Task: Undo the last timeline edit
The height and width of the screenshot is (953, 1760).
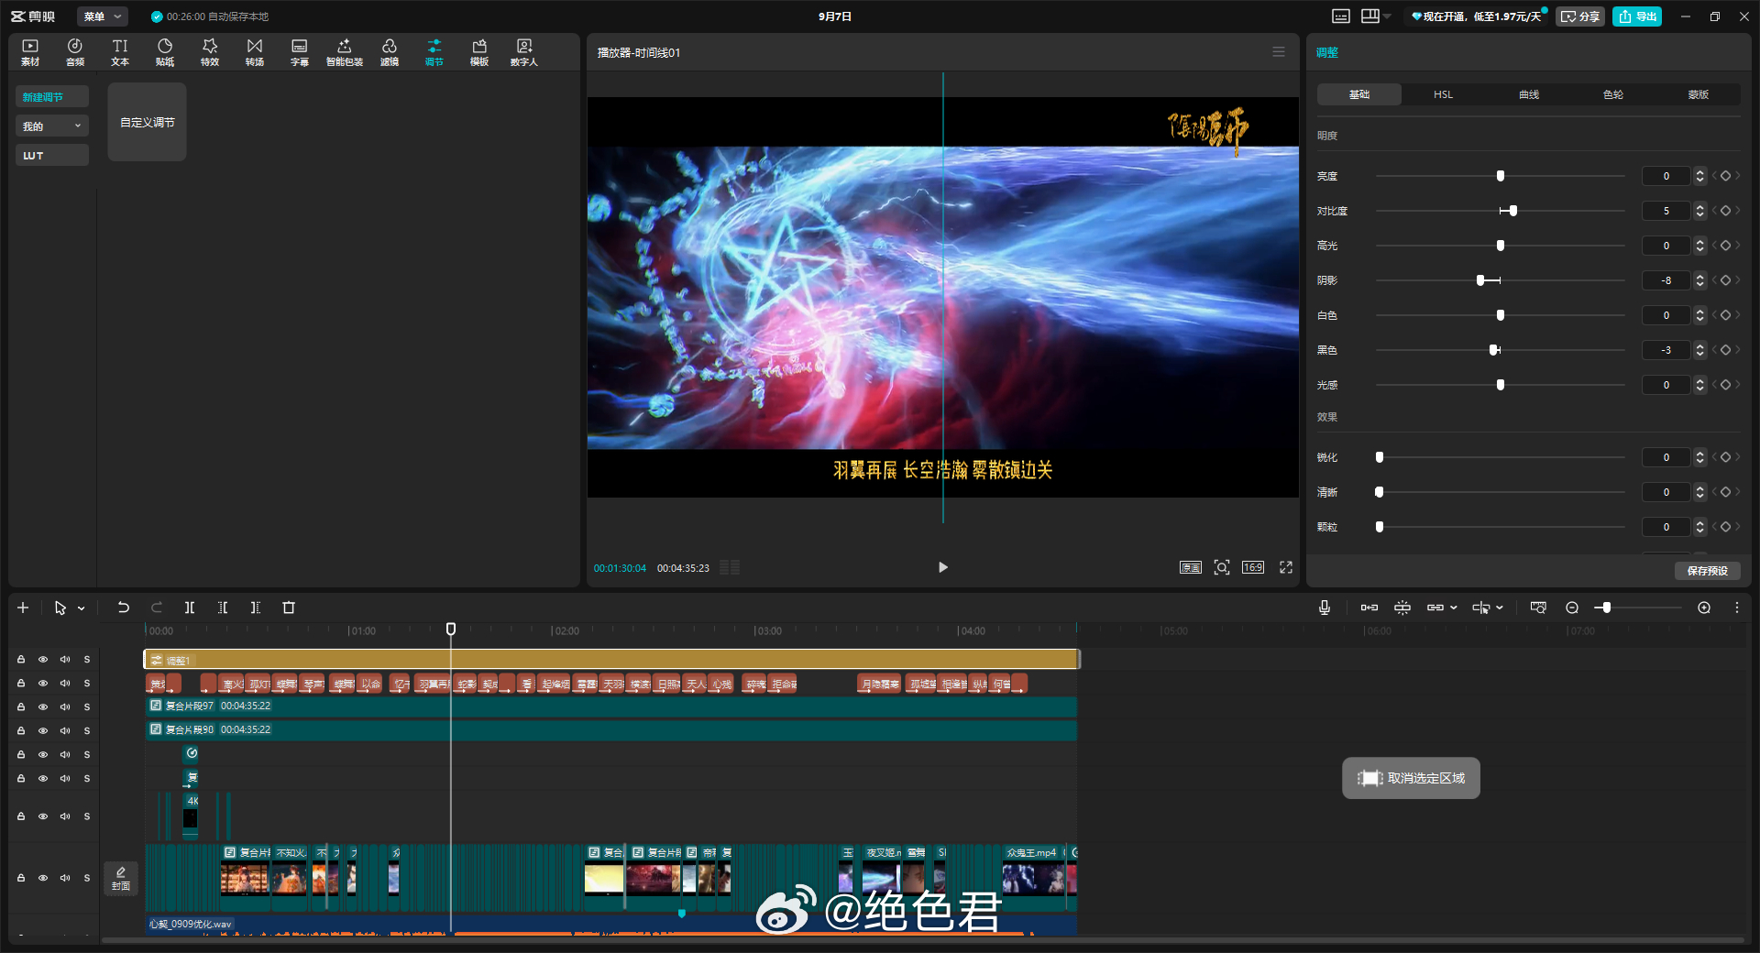Action: tap(124, 608)
